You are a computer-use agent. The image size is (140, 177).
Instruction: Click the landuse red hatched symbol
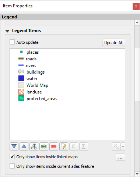[x=21, y=92]
